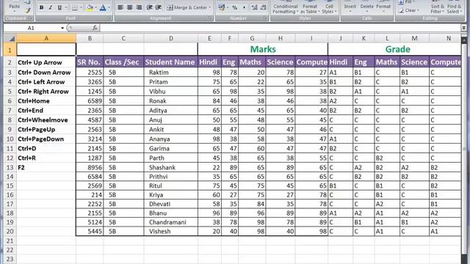This screenshot has width=470, height=264.
Task: Open the Clipboard group dialog launcher
Action: [31, 18]
